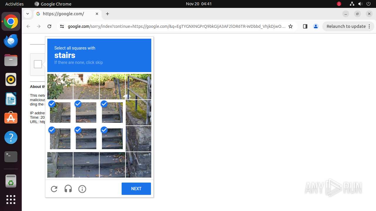The height and width of the screenshot is (211, 376).
Task: Launch LibreOffice Writer from the dock
Action: click(11, 99)
